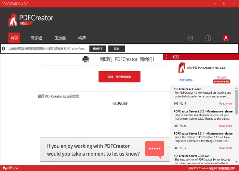Image resolution: width=239 pixels, height=171 pixels.
Task: Close the PDFCreator window
Action: [234, 4]
